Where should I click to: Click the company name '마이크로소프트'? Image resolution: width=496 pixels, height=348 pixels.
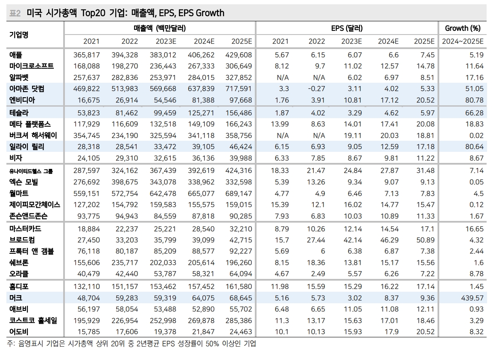[x=32, y=66]
